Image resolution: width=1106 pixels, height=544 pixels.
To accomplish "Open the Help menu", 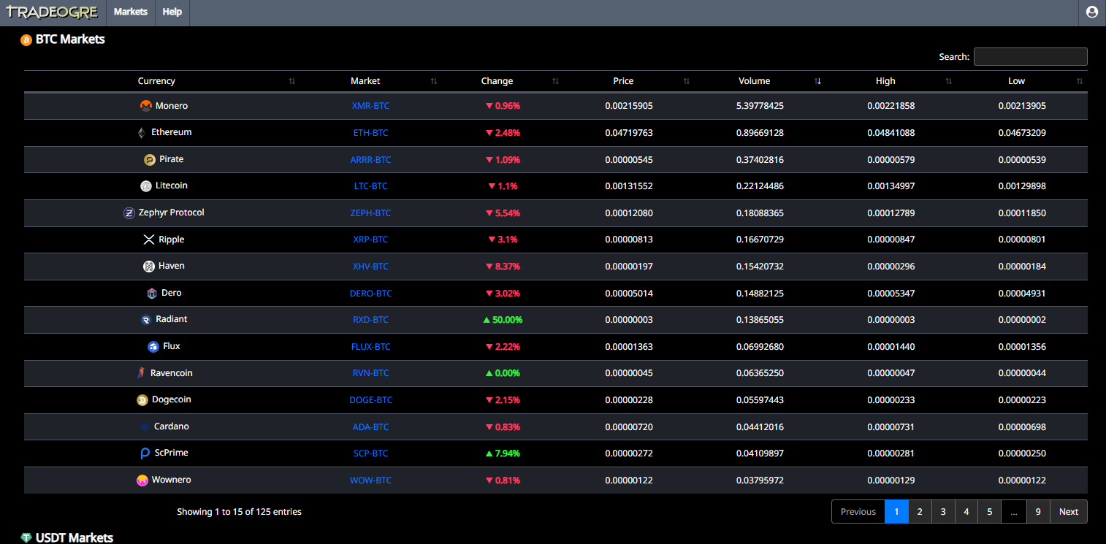I will pyautogui.click(x=172, y=12).
